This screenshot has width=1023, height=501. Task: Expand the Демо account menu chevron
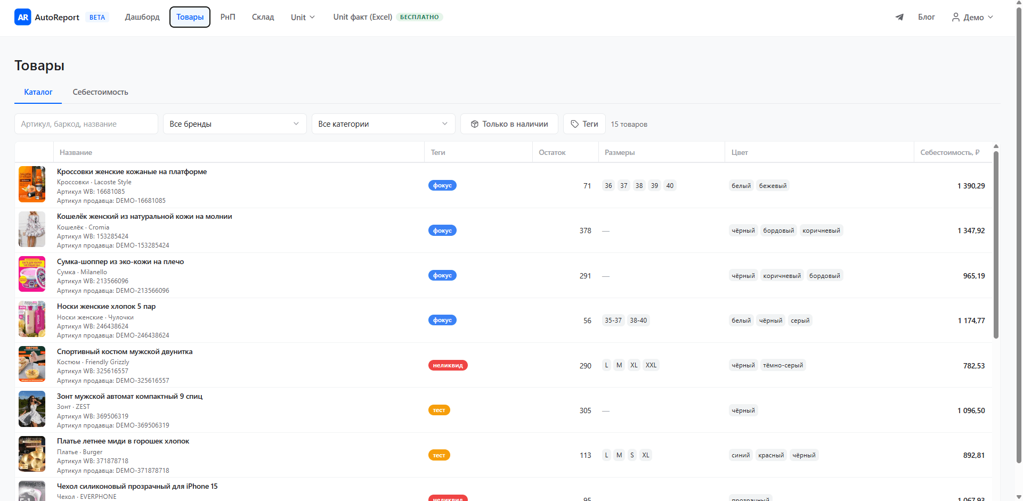click(990, 17)
